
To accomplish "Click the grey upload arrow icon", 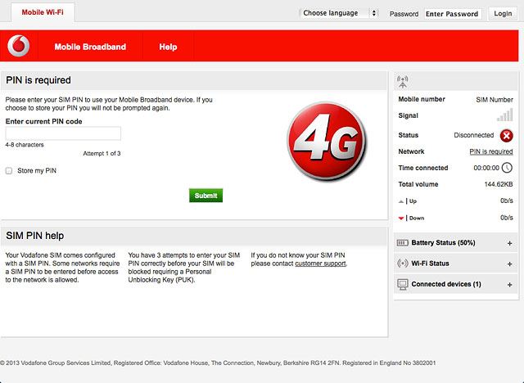I will [401, 201].
